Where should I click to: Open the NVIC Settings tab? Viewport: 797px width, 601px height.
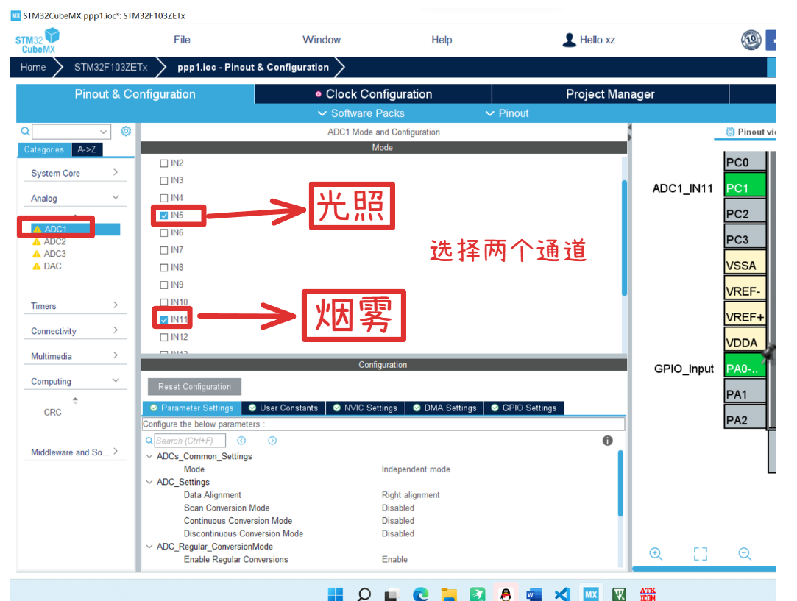[366, 408]
